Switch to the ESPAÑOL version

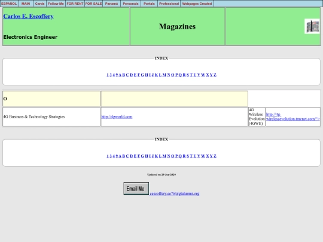[x=9, y=4]
